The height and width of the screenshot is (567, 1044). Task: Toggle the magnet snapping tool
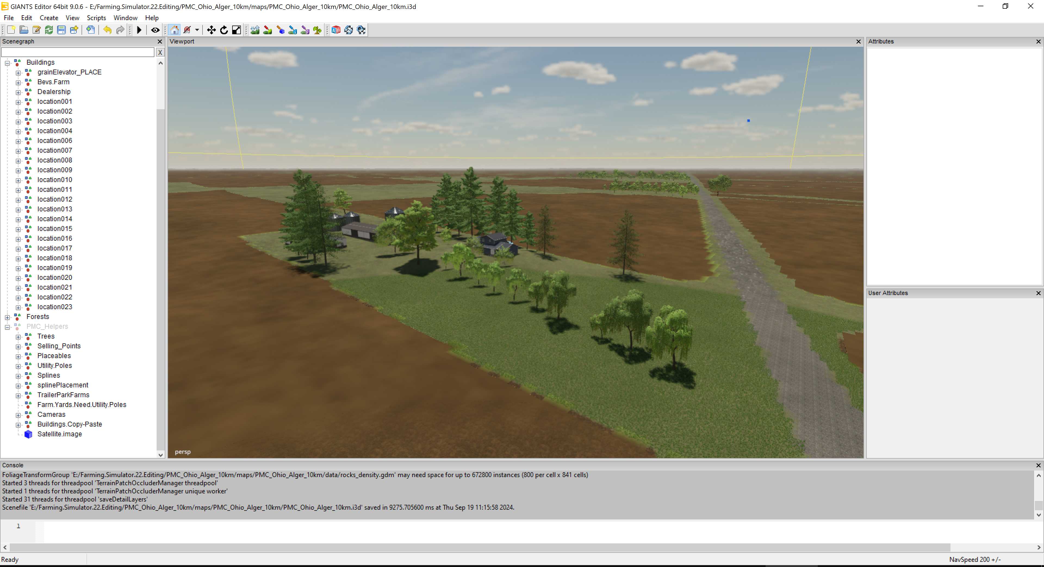point(187,30)
